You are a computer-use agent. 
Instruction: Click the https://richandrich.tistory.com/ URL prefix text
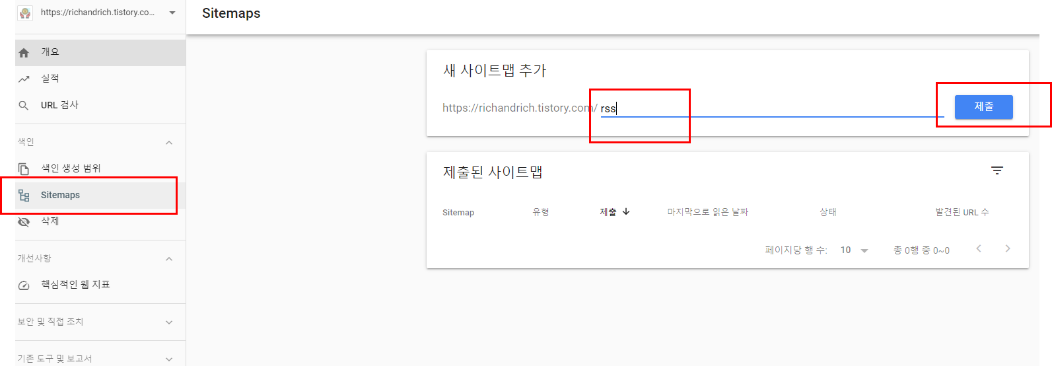(x=520, y=108)
